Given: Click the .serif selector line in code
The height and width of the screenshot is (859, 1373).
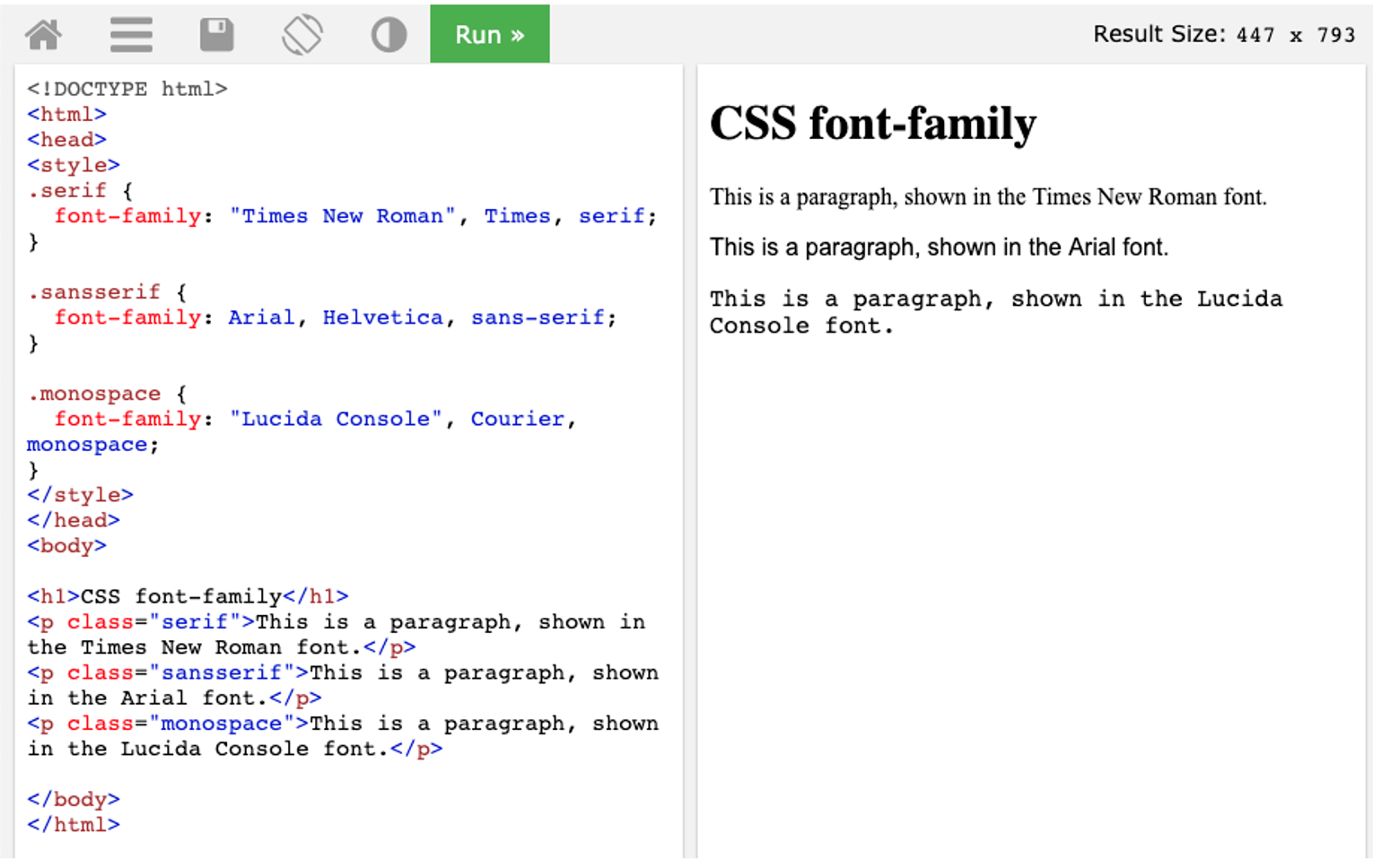Looking at the screenshot, I should coord(80,190).
